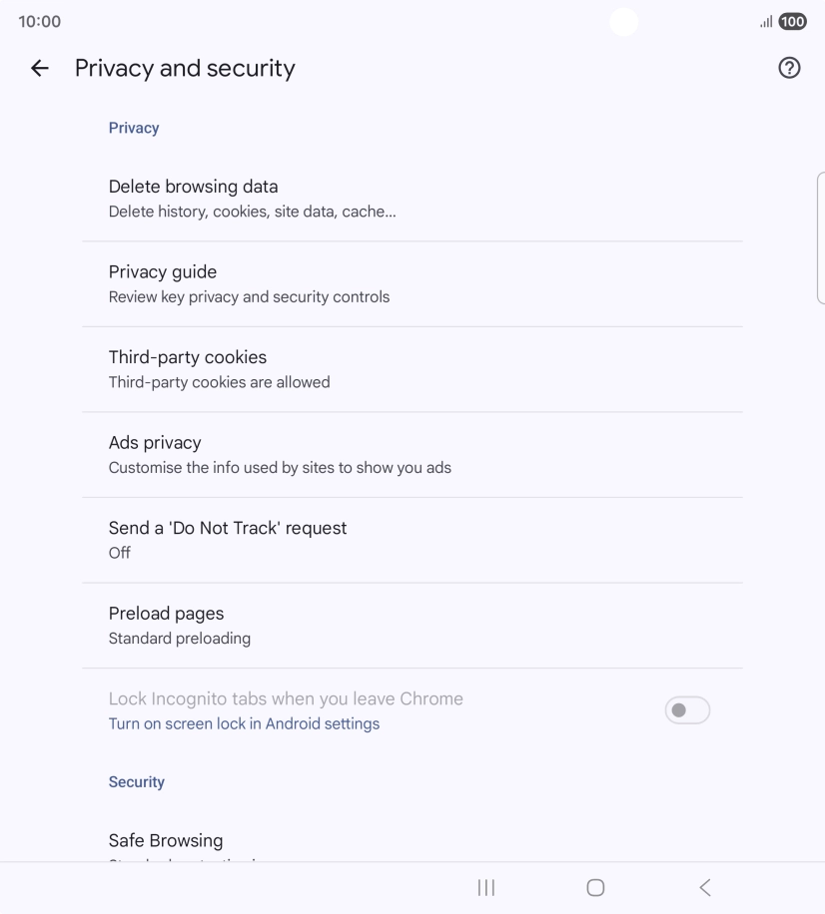Toggle Lock Incognito tabs when you leave Chrome
The width and height of the screenshot is (825, 914).
click(687, 709)
